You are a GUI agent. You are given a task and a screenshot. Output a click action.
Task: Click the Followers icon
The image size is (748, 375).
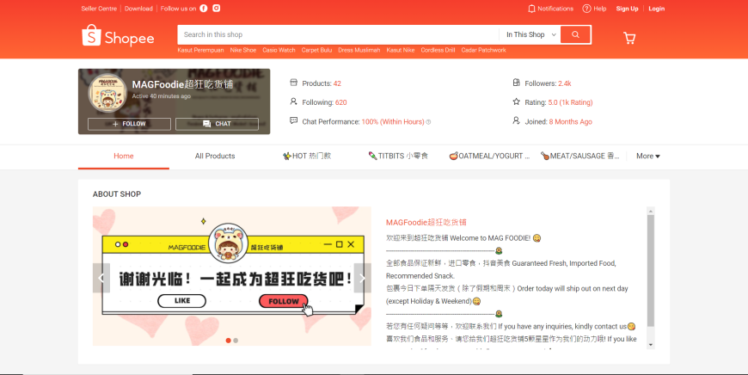(x=516, y=83)
